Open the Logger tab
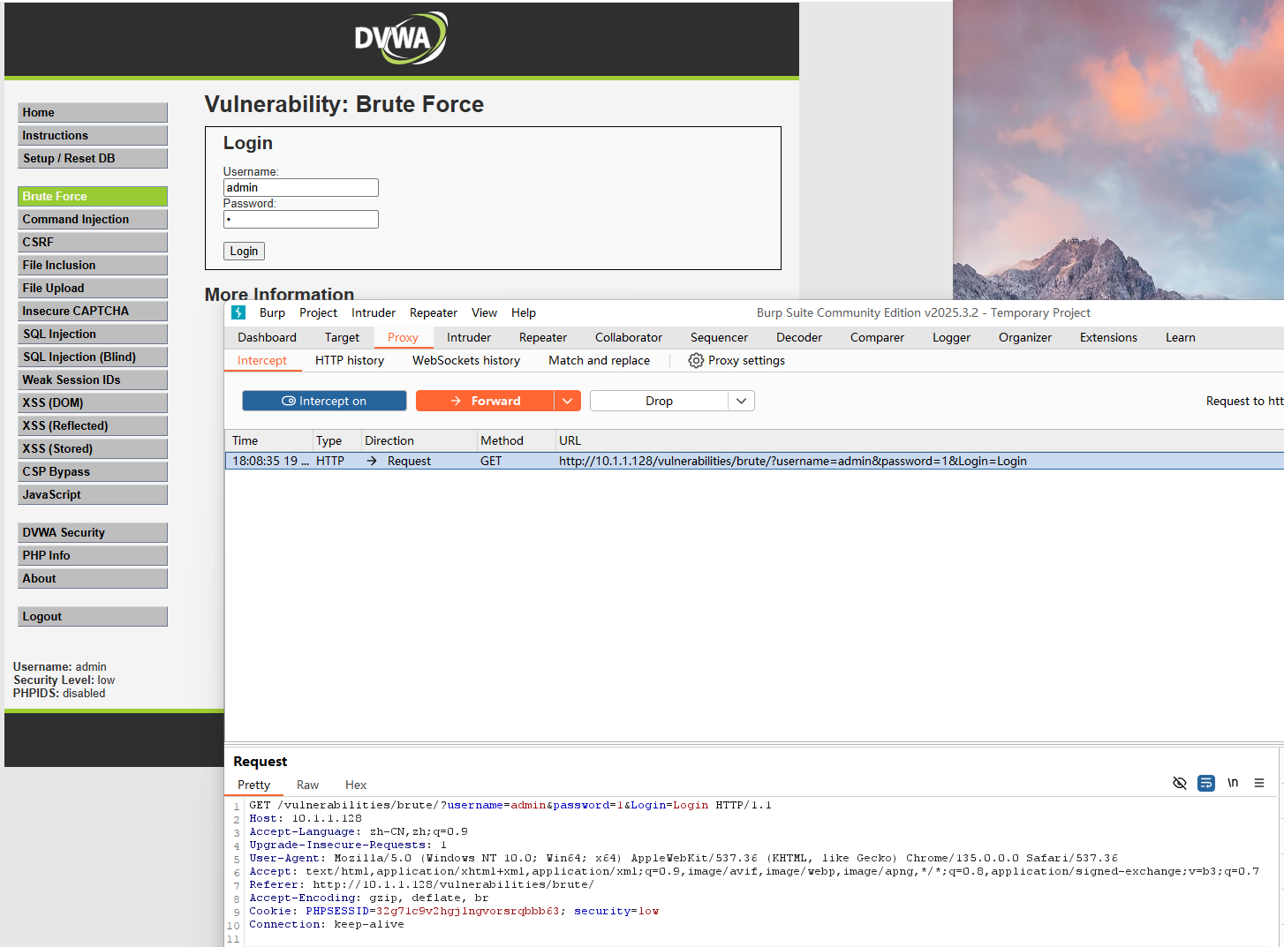Screen dimensions: 1284x947 click(x=951, y=337)
